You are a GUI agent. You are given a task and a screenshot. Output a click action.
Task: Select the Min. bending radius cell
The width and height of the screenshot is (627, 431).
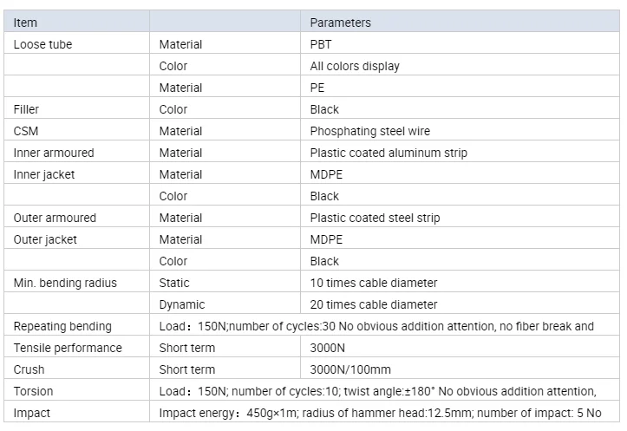[x=65, y=283]
